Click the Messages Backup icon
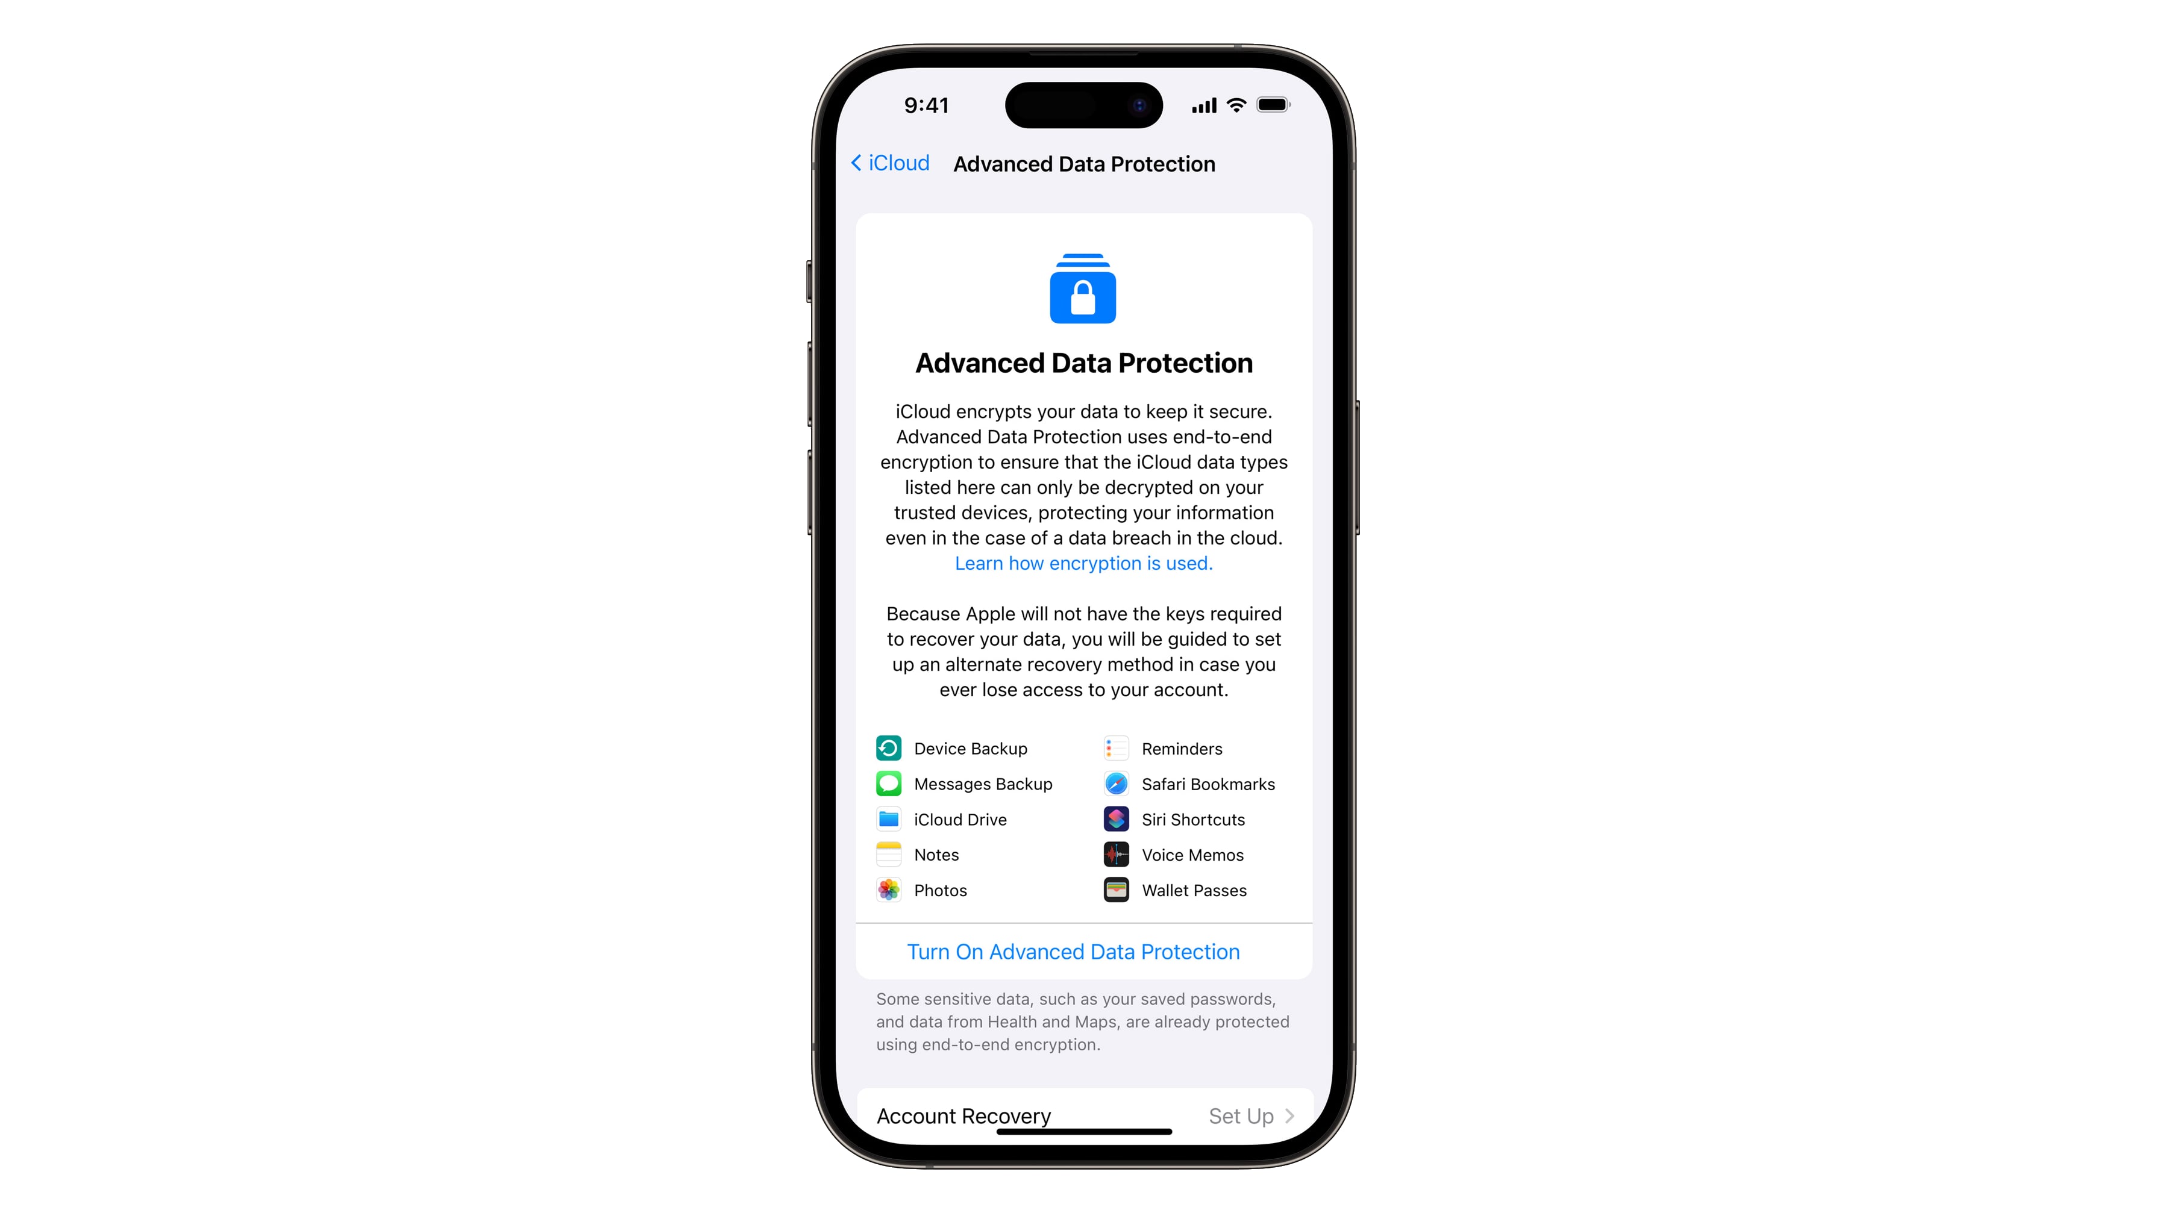Screen dimensions: 2168x1219 (x=888, y=784)
